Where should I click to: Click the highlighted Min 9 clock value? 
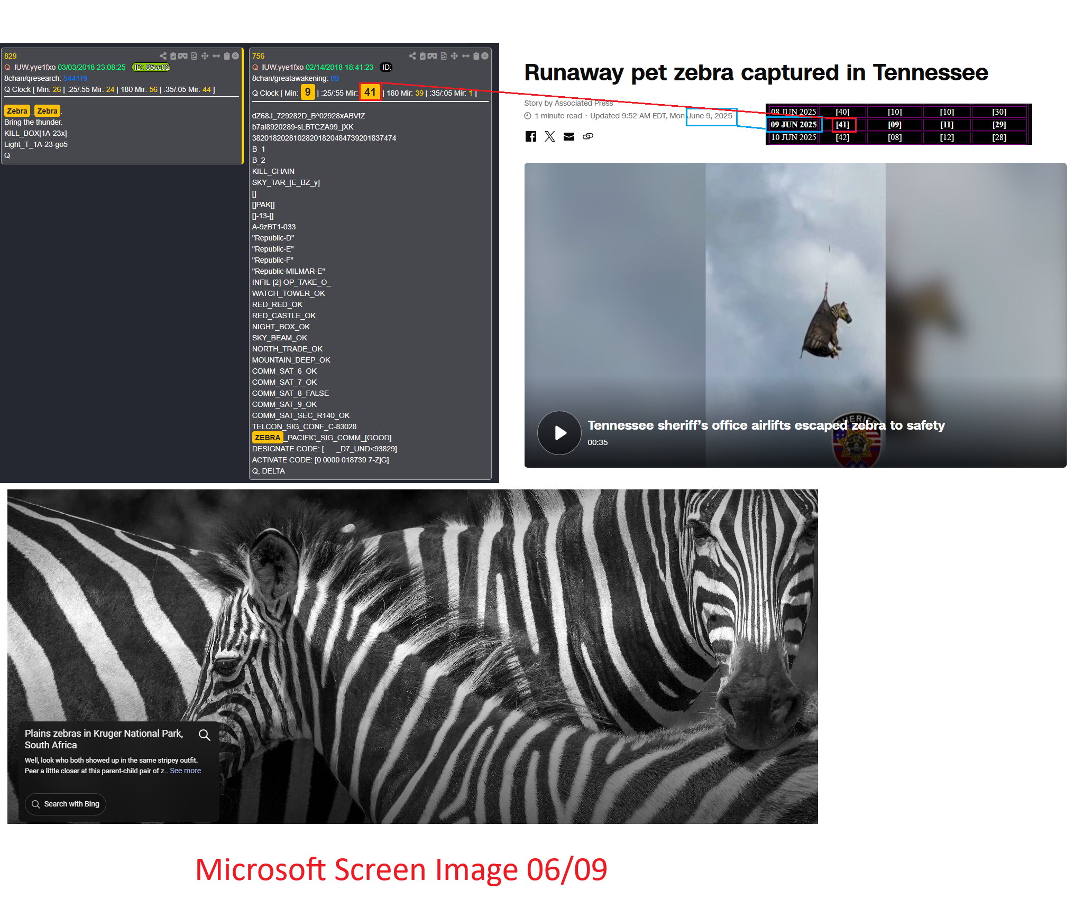pos(308,92)
